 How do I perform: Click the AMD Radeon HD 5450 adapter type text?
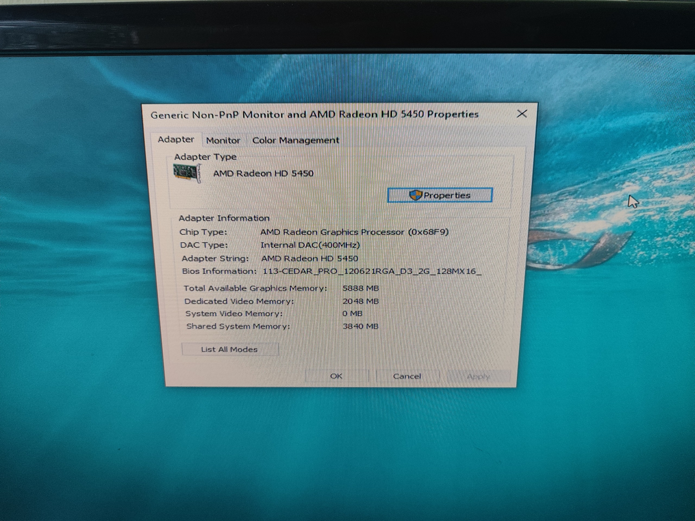click(x=263, y=173)
